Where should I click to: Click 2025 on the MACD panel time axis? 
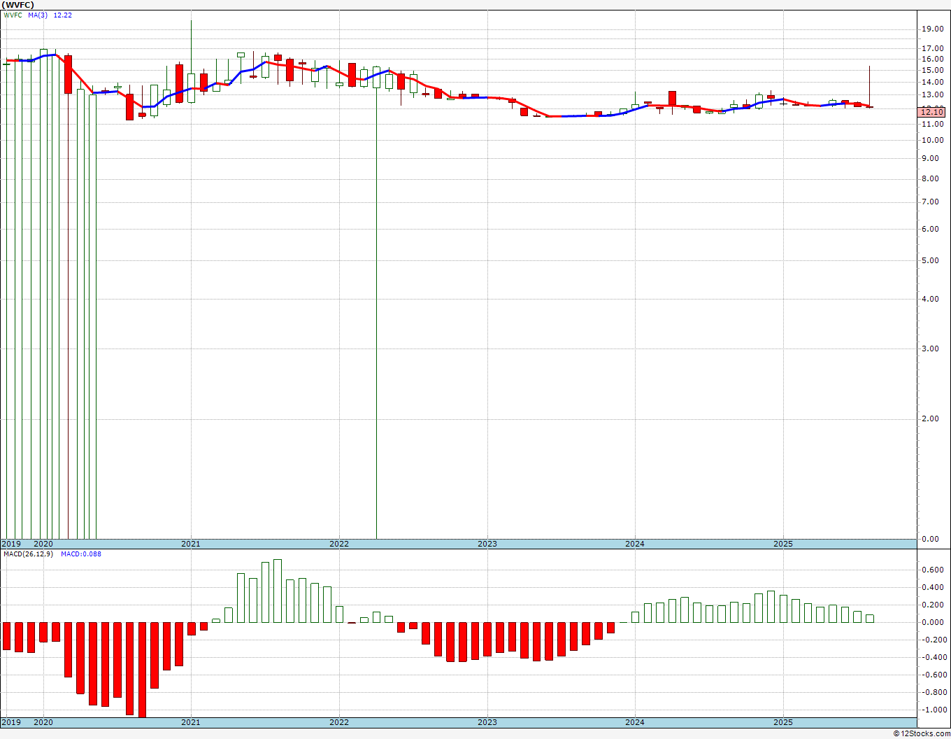[783, 722]
